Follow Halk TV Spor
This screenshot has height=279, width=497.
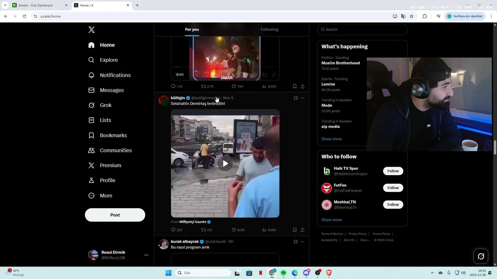pos(393,171)
